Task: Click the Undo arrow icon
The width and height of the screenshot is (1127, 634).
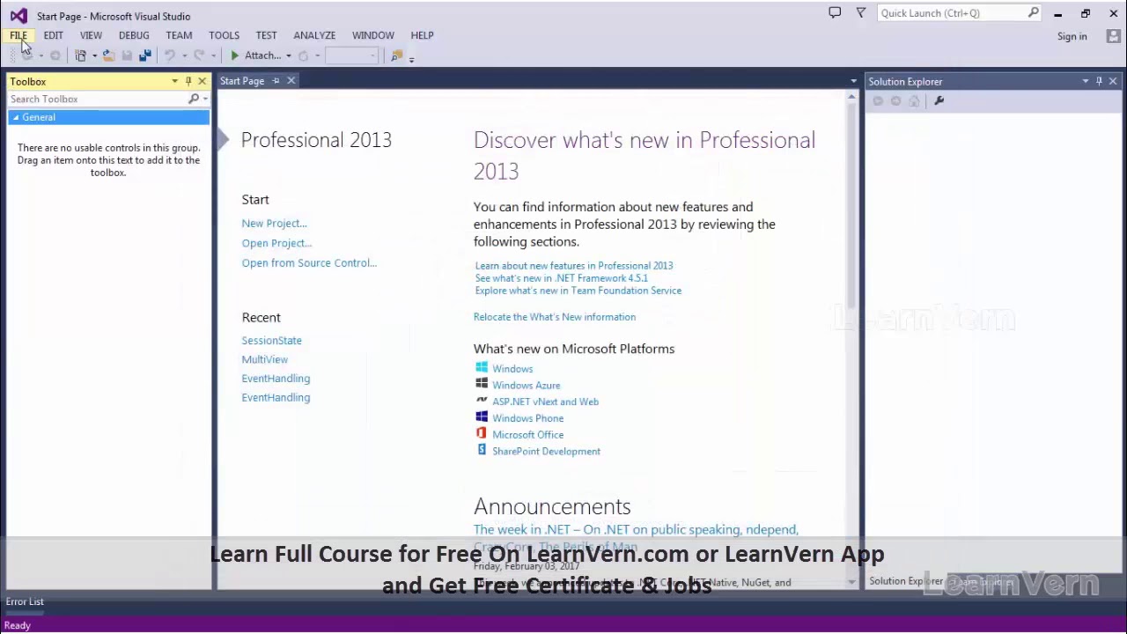Action: click(x=169, y=55)
